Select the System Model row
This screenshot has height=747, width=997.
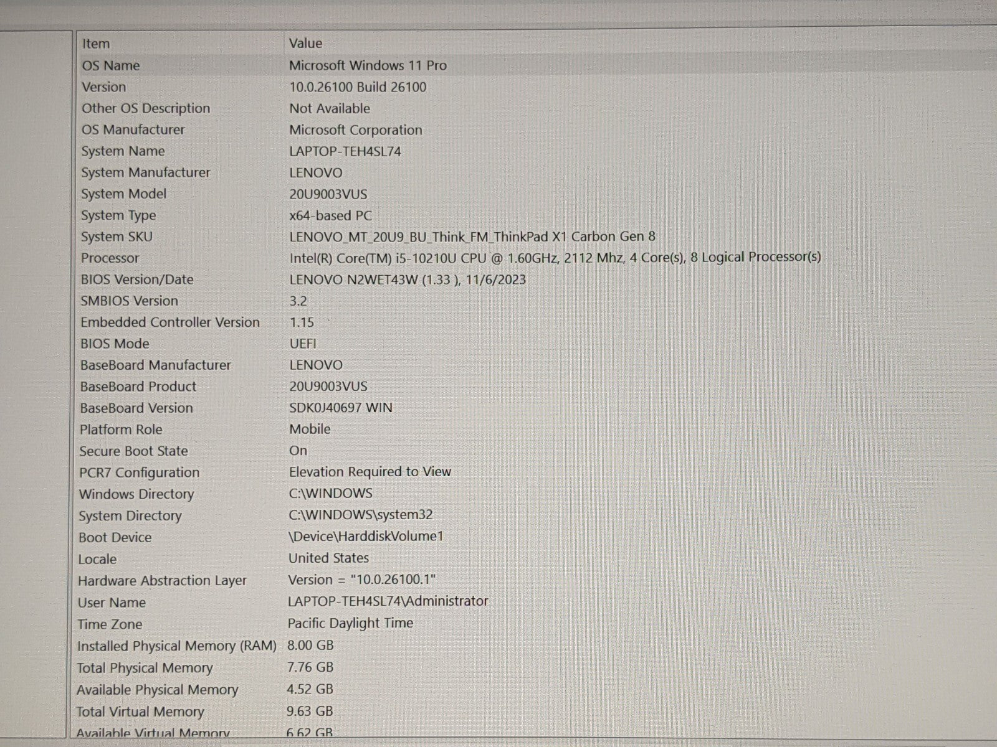pos(123,194)
